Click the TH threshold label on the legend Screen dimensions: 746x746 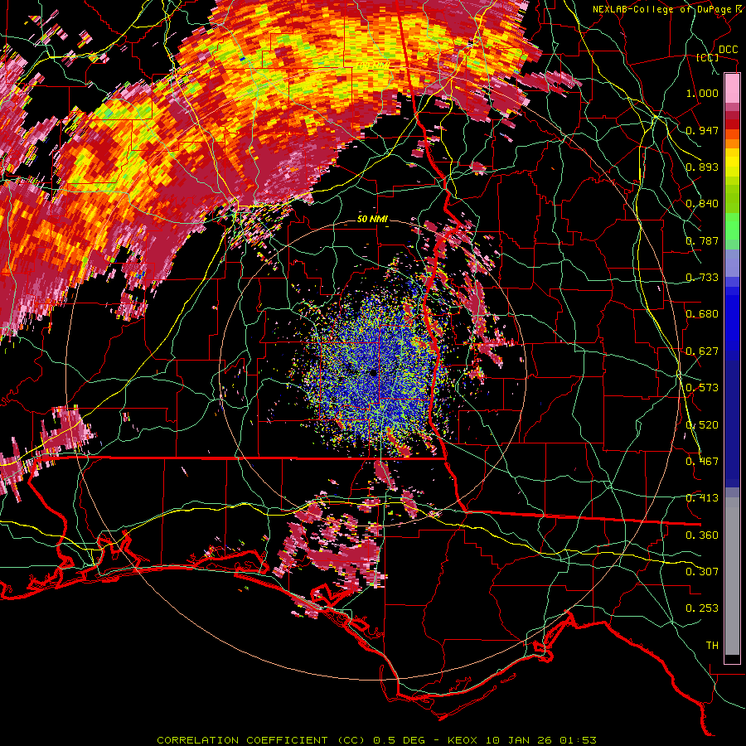click(712, 646)
